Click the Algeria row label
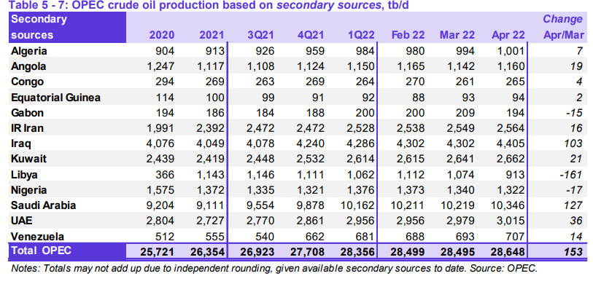 [x=28, y=50]
